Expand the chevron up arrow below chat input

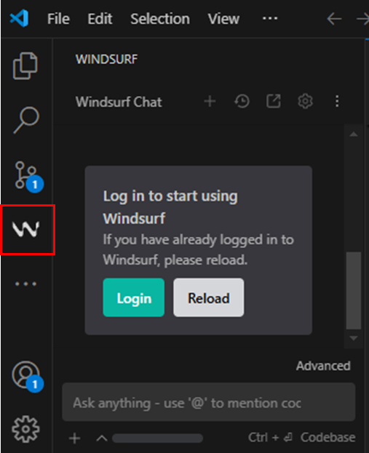102,438
